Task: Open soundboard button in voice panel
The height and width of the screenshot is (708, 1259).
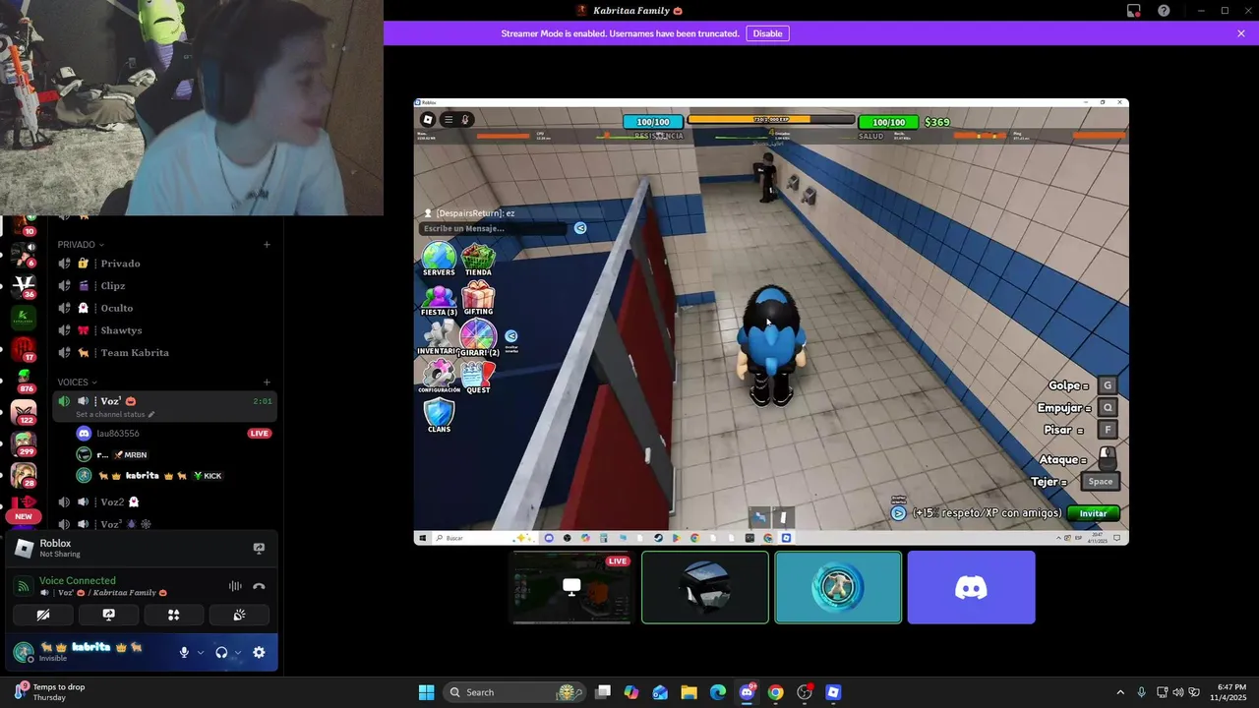Action: (239, 615)
